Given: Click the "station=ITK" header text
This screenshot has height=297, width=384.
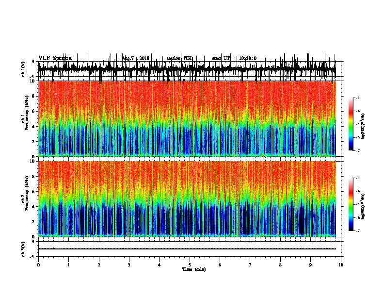Looking at the screenshot, I should [179, 58].
